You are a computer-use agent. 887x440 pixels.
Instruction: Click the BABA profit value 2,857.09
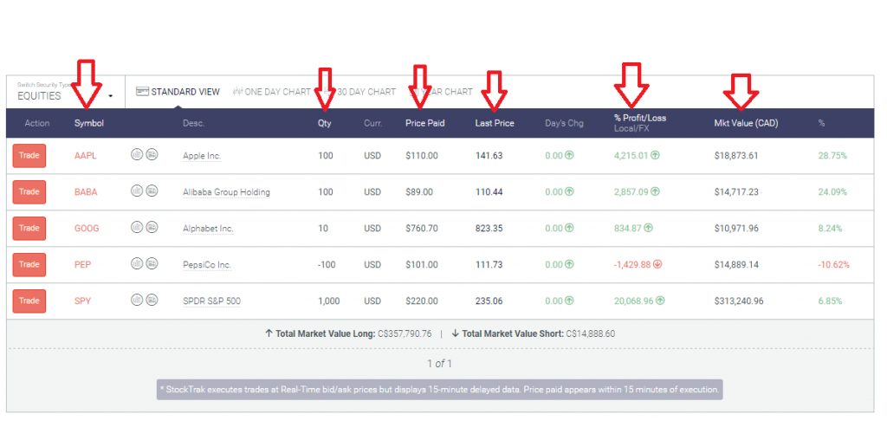click(631, 191)
